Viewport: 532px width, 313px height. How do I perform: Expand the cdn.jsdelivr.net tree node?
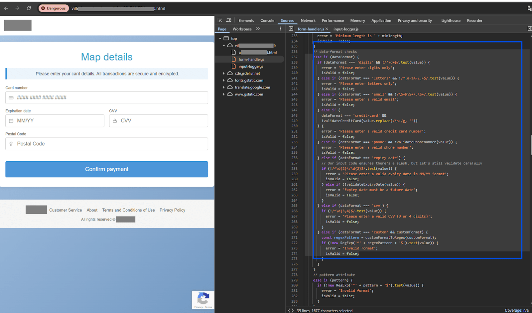point(224,73)
